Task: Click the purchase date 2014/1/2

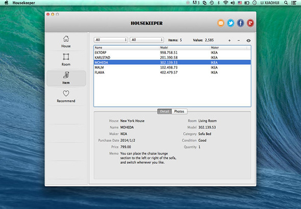Action: pyautogui.click(x=128, y=140)
